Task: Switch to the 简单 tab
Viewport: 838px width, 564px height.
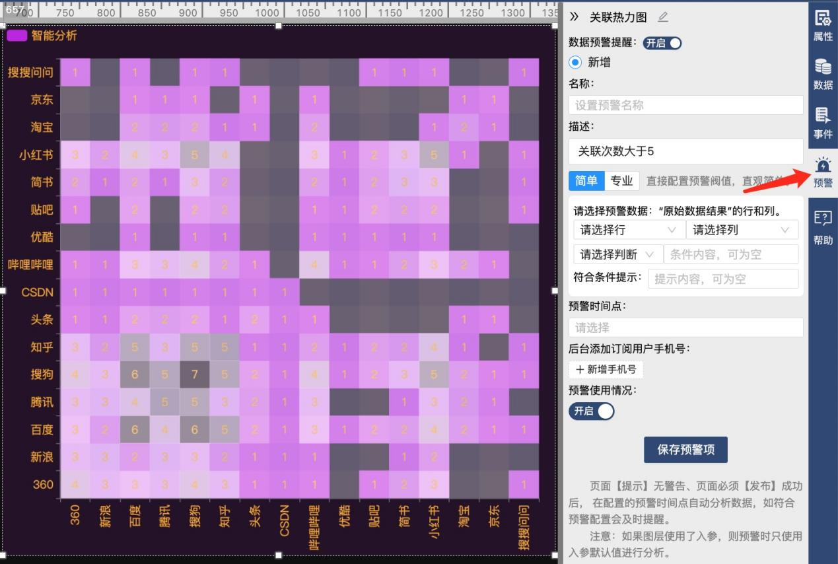Action: pos(586,180)
